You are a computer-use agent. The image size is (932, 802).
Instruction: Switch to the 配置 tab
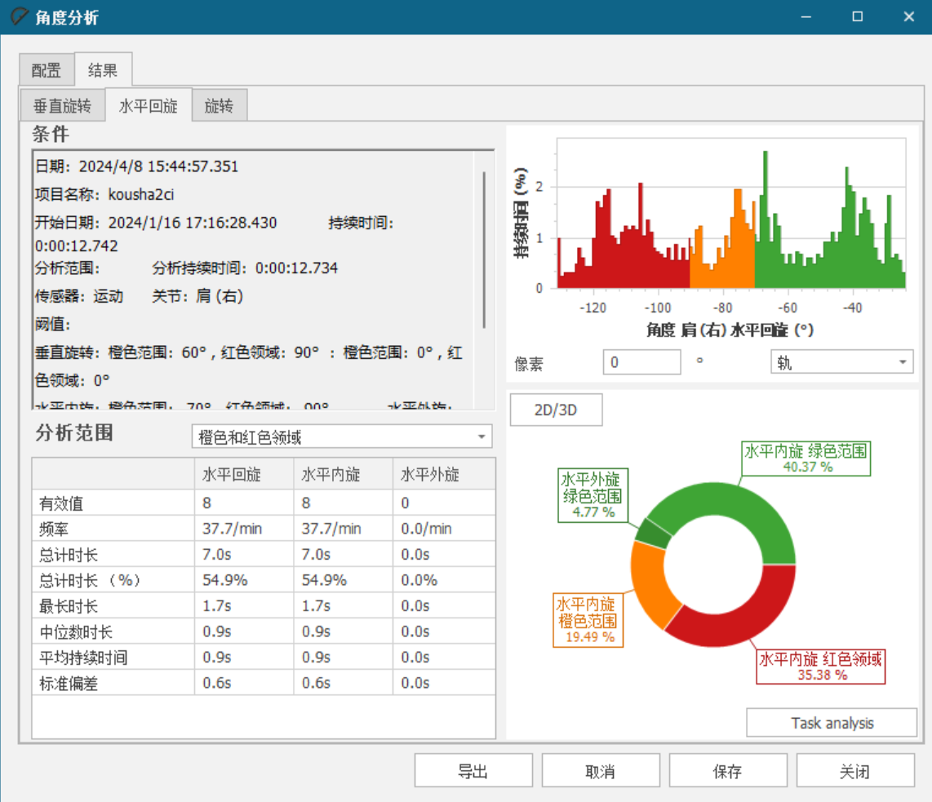click(47, 70)
